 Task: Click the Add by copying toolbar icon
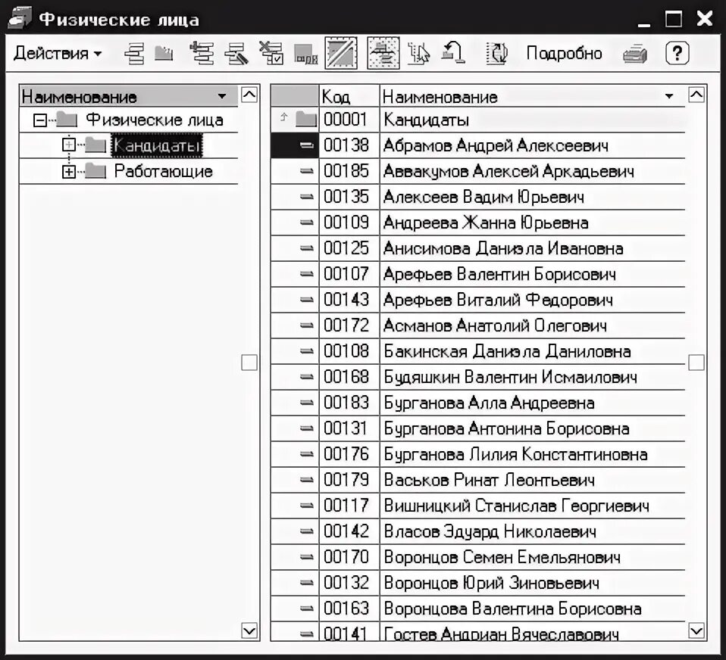202,54
